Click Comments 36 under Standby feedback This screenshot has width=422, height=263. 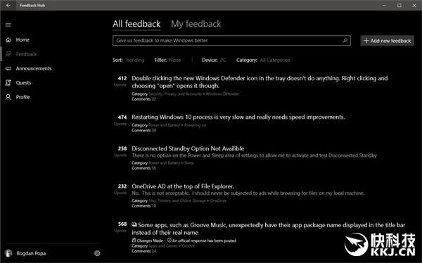(143, 168)
